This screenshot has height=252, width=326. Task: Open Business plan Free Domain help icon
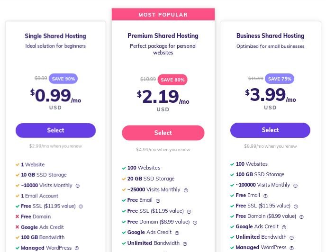(301, 217)
